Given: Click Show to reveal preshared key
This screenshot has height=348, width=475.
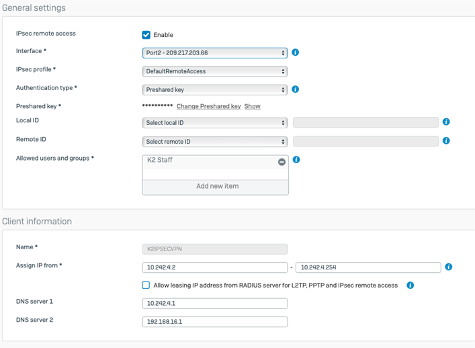Looking at the screenshot, I should tap(253, 106).
